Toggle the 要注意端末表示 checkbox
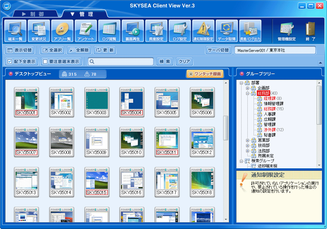Viewport: 327px width, 229px height. [x=45, y=61]
